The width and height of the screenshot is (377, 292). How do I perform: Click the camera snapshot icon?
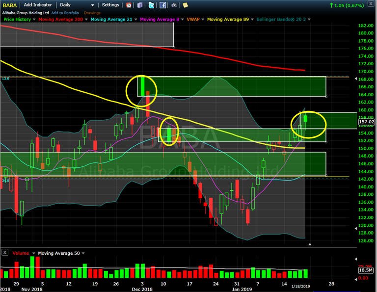(174, 5)
